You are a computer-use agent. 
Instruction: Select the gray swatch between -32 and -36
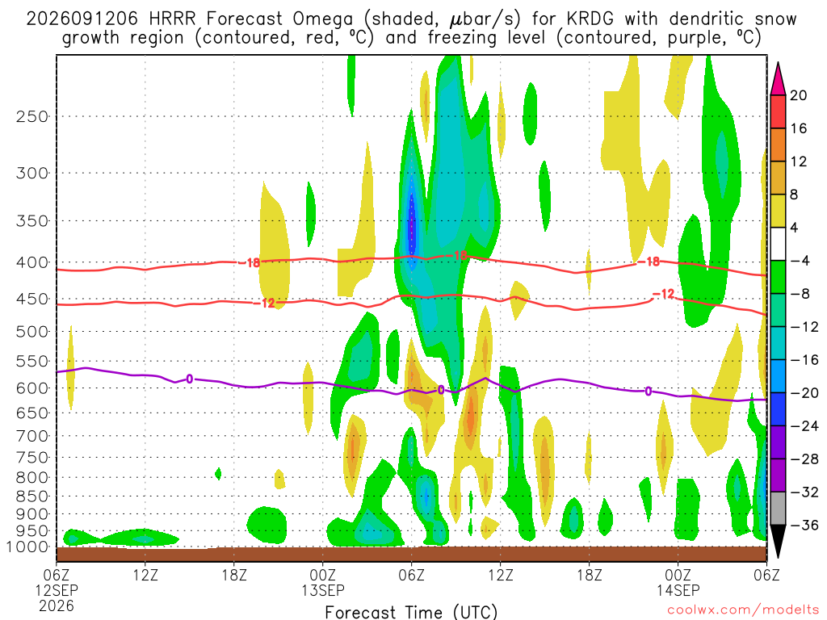pos(778,509)
